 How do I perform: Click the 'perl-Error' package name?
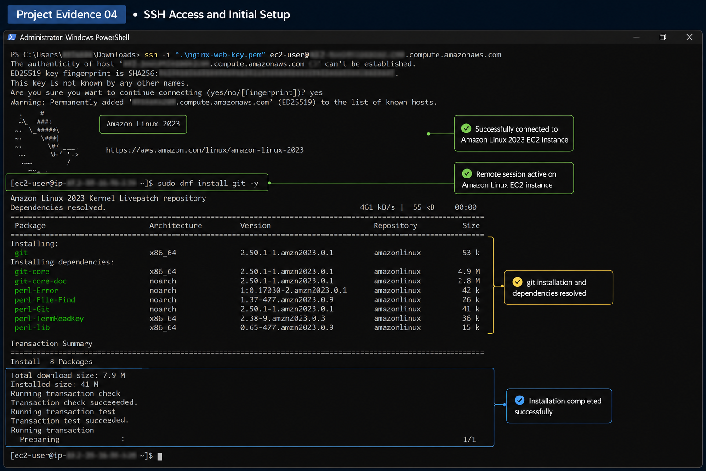click(36, 291)
